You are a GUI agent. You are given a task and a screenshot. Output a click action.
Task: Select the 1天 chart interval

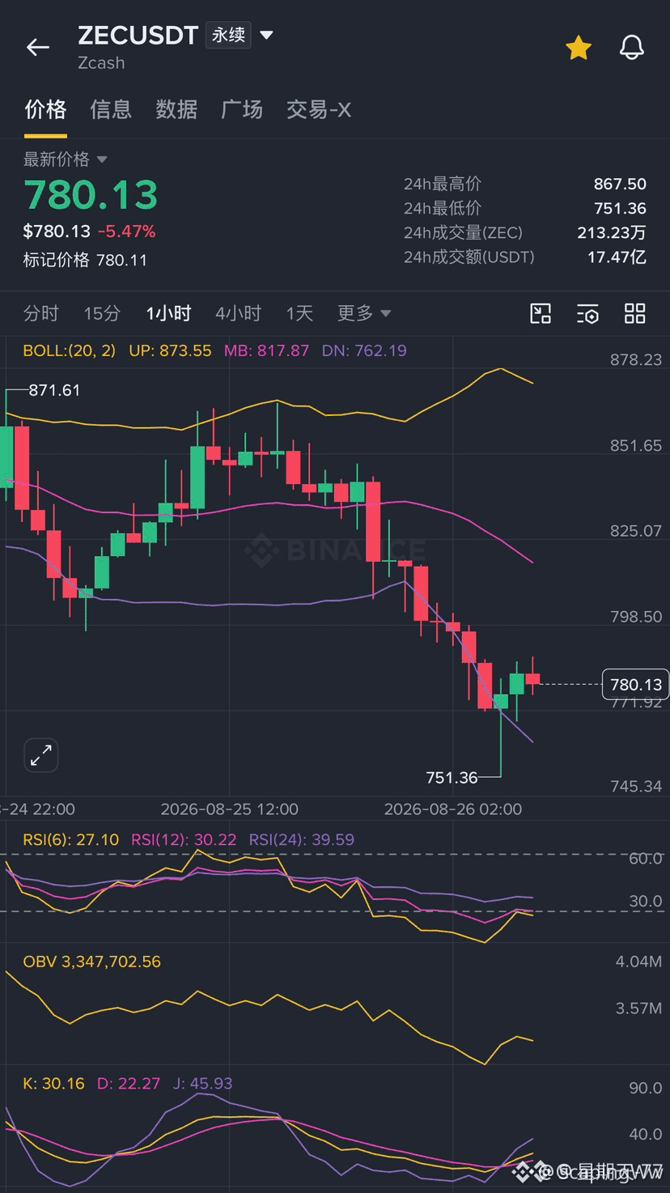299,313
